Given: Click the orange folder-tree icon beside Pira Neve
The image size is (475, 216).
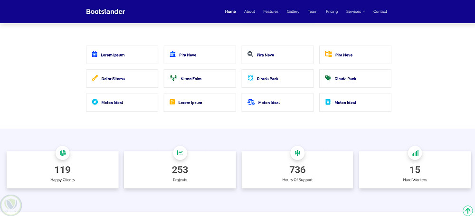Looking at the screenshot, I should 328,54.
